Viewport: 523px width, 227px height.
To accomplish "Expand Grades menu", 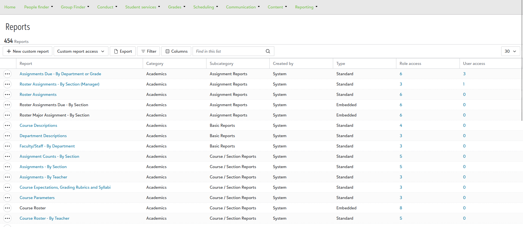I will (177, 7).
